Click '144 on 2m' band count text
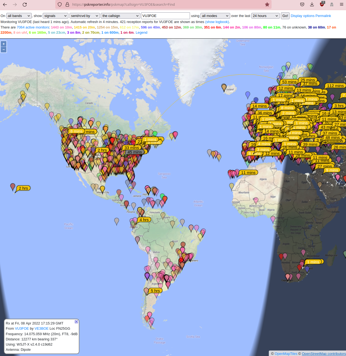Screen dimensions: 346x356 [x=232, y=27]
